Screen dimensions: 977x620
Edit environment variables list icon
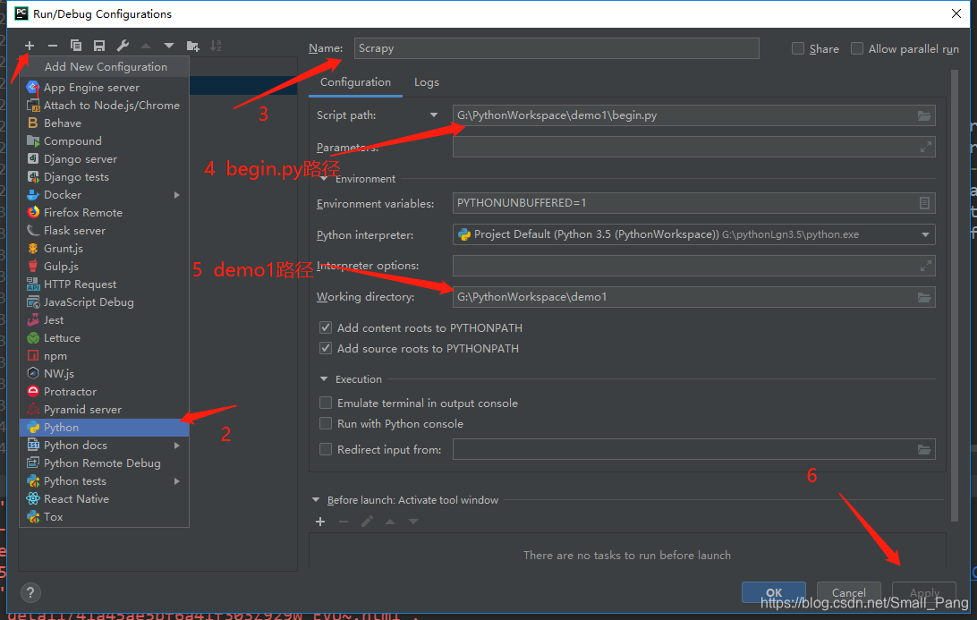tap(925, 203)
